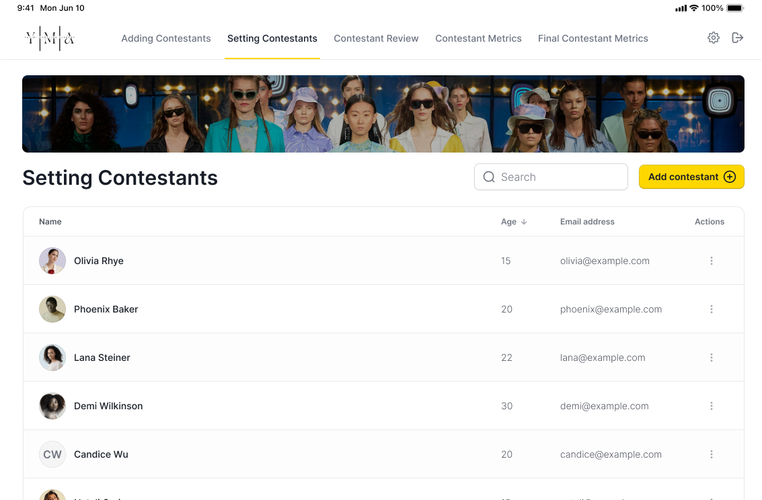Image resolution: width=762 pixels, height=500 pixels.
Task: Click the plus icon on Add contestant
Action: [730, 177]
